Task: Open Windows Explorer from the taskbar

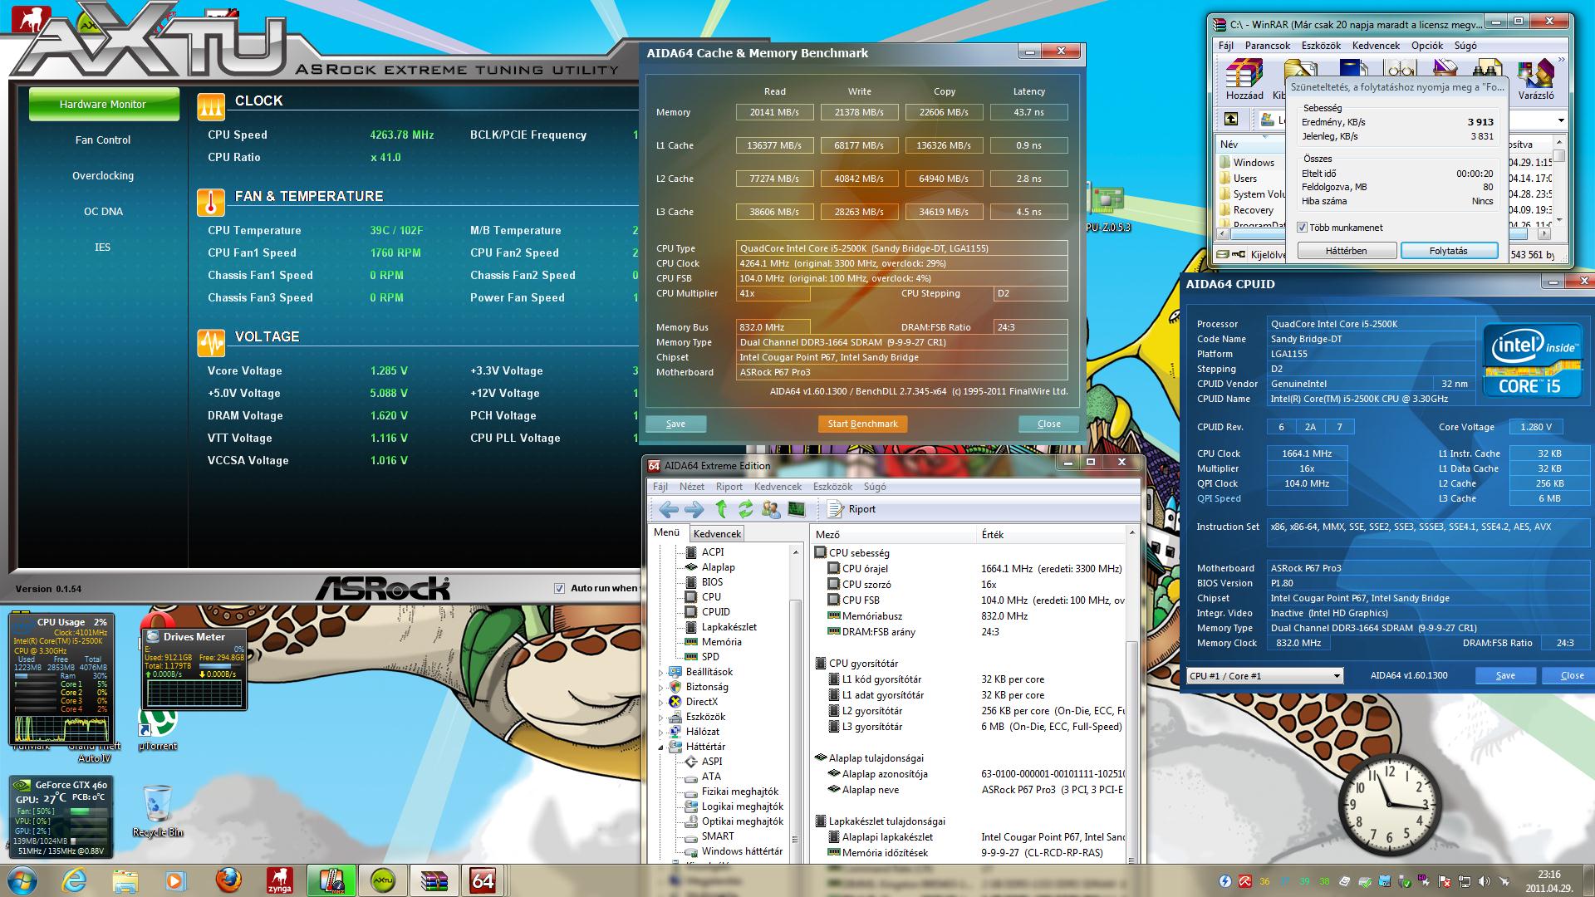Action: pyautogui.click(x=125, y=880)
